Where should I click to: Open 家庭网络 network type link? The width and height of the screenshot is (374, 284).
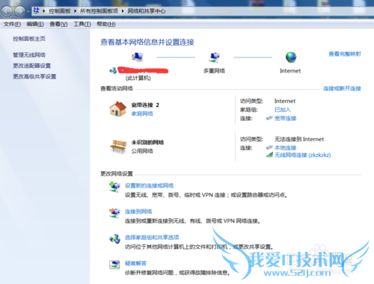coord(142,114)
